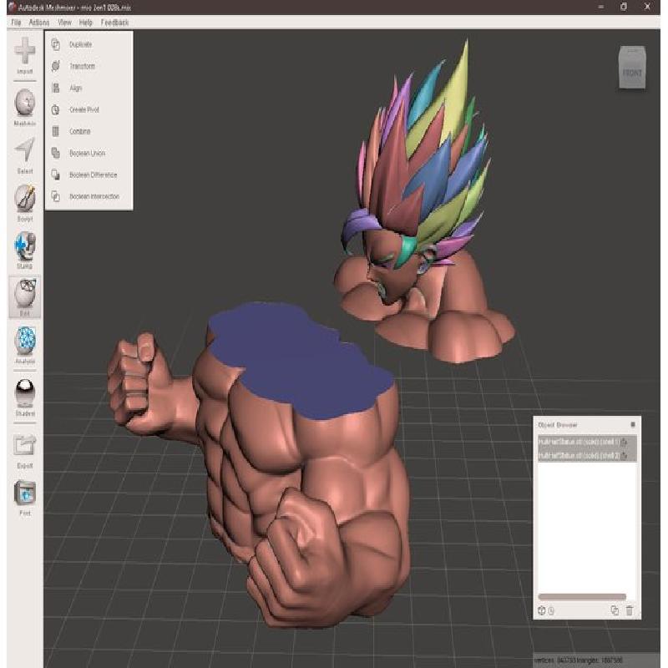
Task: Toggle visibility of the shell 1 object
Action: [624, 442]
